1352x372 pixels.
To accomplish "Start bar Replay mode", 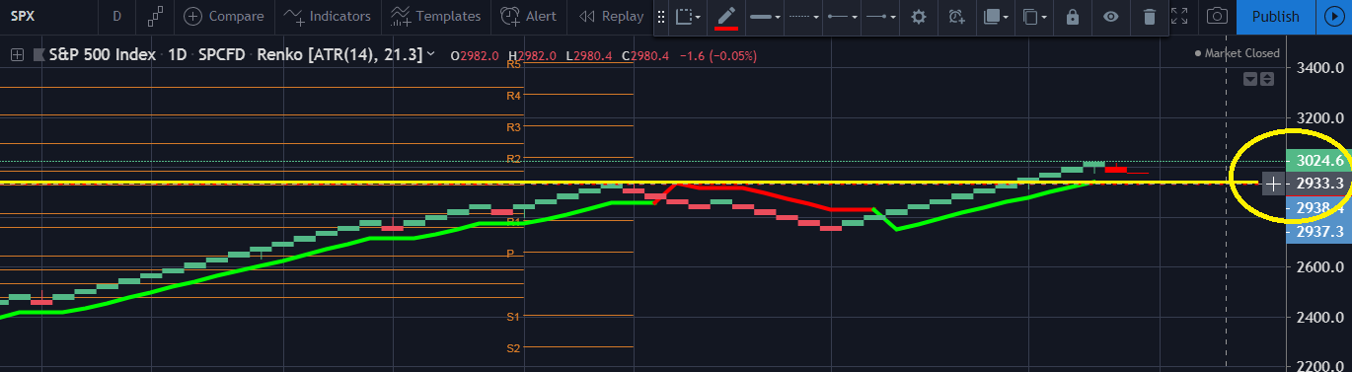I will 611,16.
